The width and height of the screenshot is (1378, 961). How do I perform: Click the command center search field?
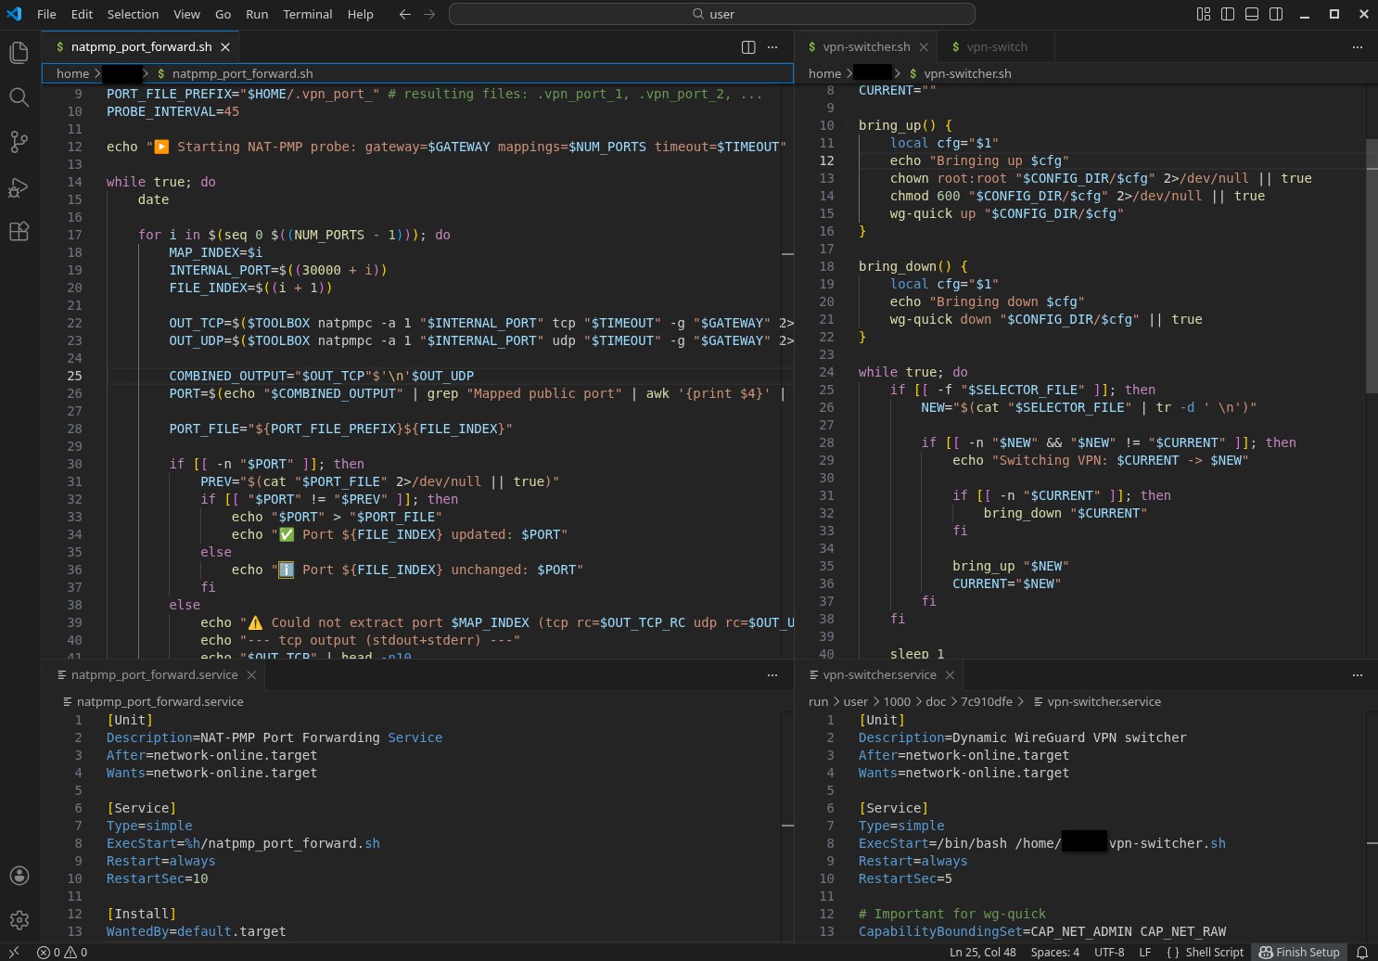[711, 14]
